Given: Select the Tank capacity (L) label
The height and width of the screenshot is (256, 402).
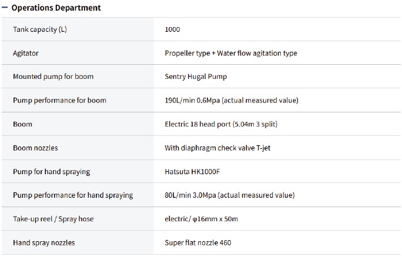Looking at the screenshot, I should (x=40, y=29).
